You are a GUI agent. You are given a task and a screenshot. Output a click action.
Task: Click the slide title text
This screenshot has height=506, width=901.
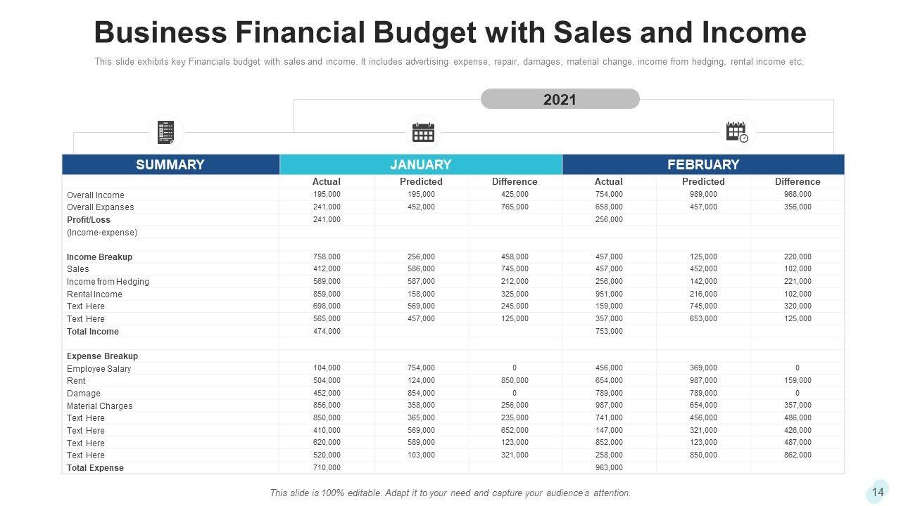(x=450, y=33)
